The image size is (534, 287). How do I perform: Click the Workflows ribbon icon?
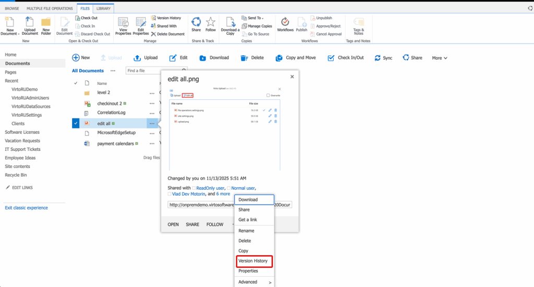pos(285,22)
